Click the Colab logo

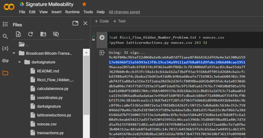9,7
